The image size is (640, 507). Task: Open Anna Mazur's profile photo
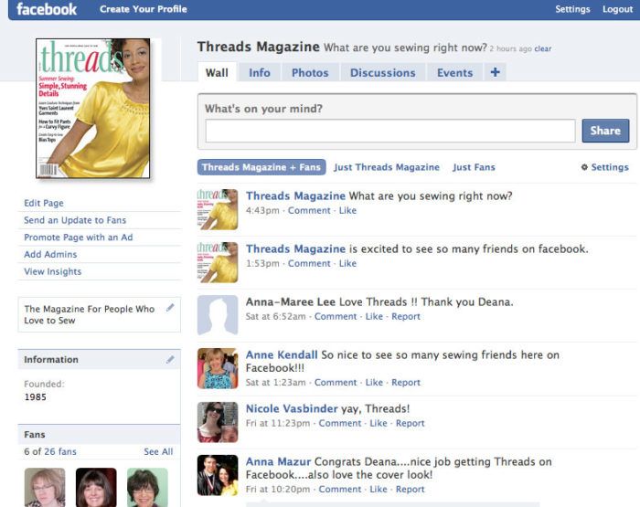(218, 475)
